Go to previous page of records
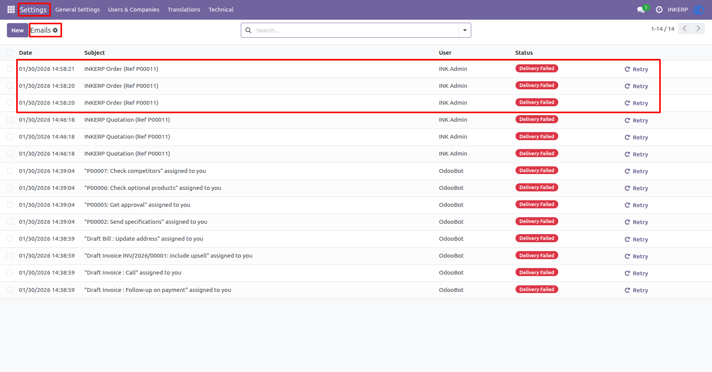 click(684, 28)
